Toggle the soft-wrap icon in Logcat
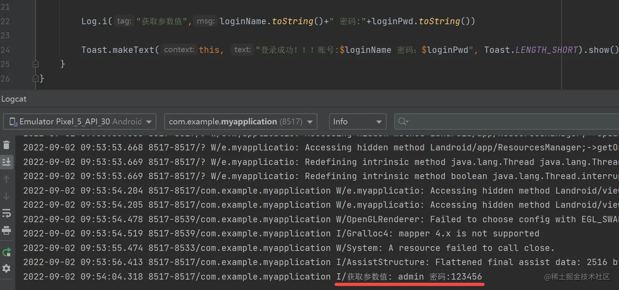 pyautogui.click(x=7, y=214)
